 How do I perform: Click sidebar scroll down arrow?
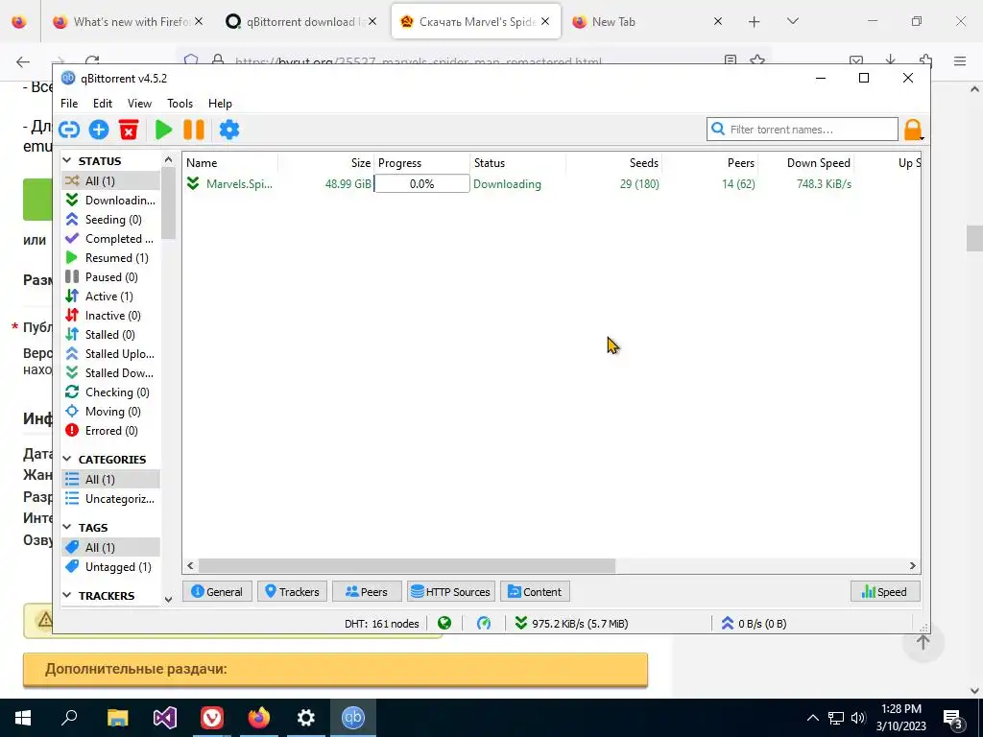168,599
